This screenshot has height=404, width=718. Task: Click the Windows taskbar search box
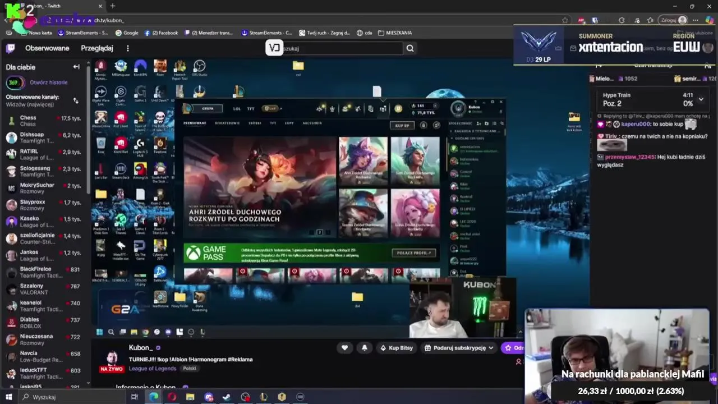coord(71,397)
